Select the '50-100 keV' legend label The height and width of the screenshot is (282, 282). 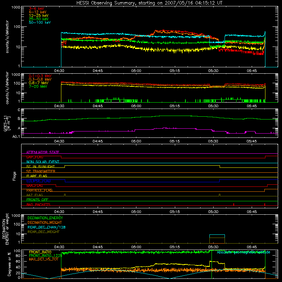tap(40, 23)
